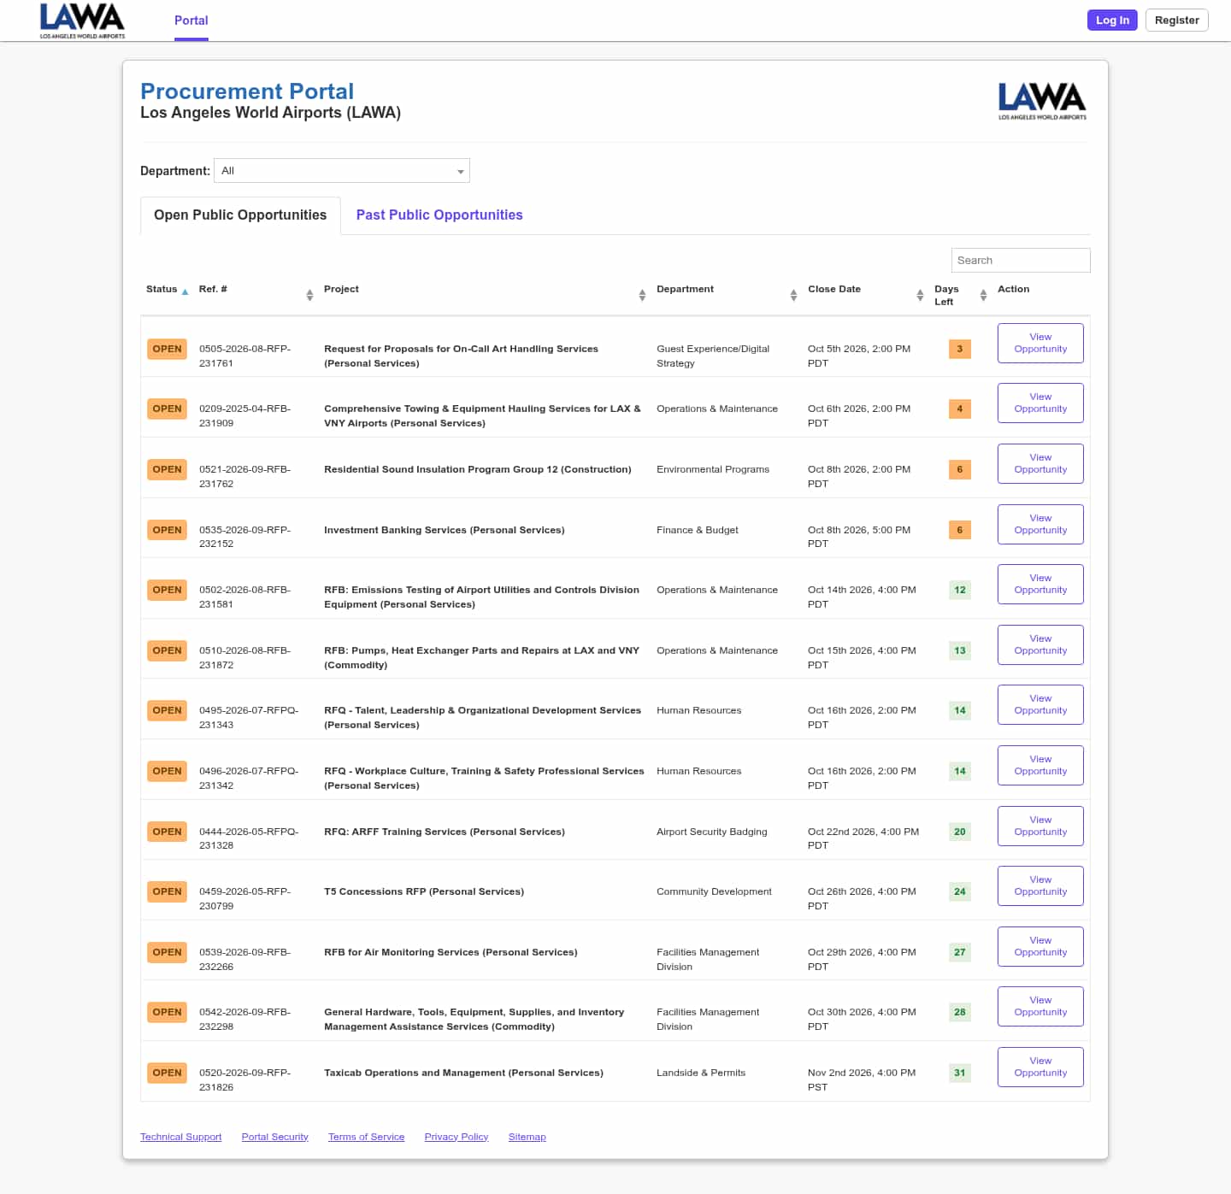Click the T5 Concessions RFP project title
The width and height of the screenshot is (1231, 1194).
(424, 891)
